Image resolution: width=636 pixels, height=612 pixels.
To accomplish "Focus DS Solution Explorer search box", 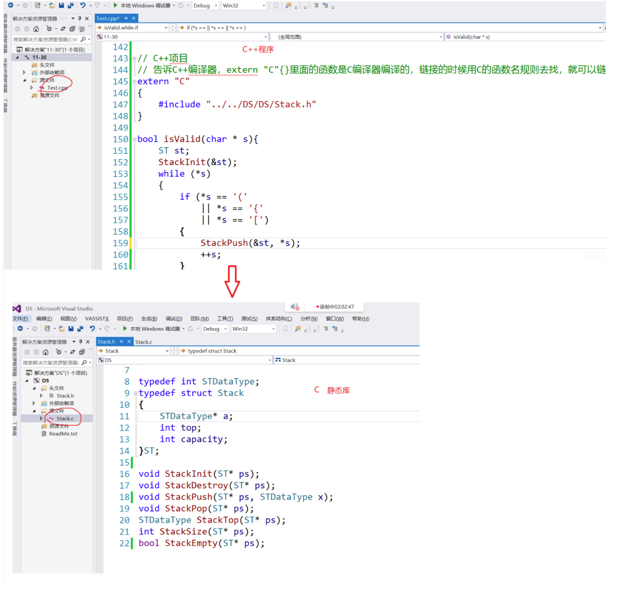I will [x=56, y=363].
